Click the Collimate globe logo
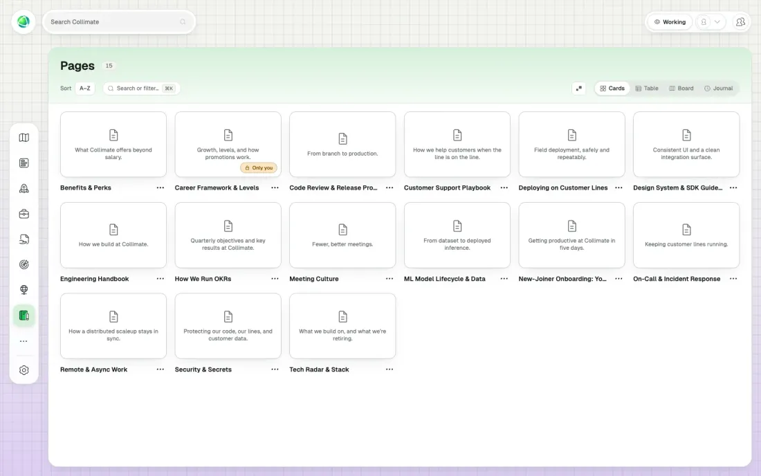The image size is (761, 476). (x=24, y=22)
